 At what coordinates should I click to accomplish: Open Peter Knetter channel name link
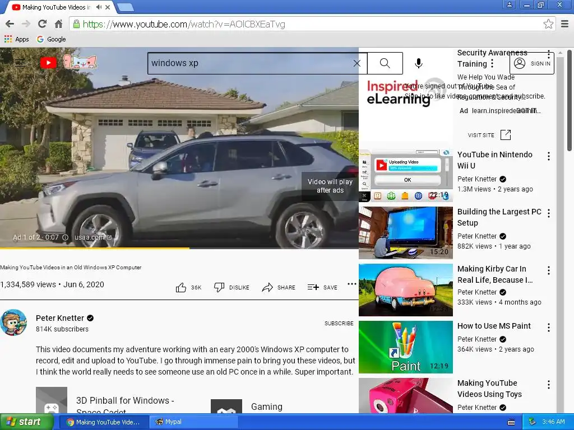point(60,318)
